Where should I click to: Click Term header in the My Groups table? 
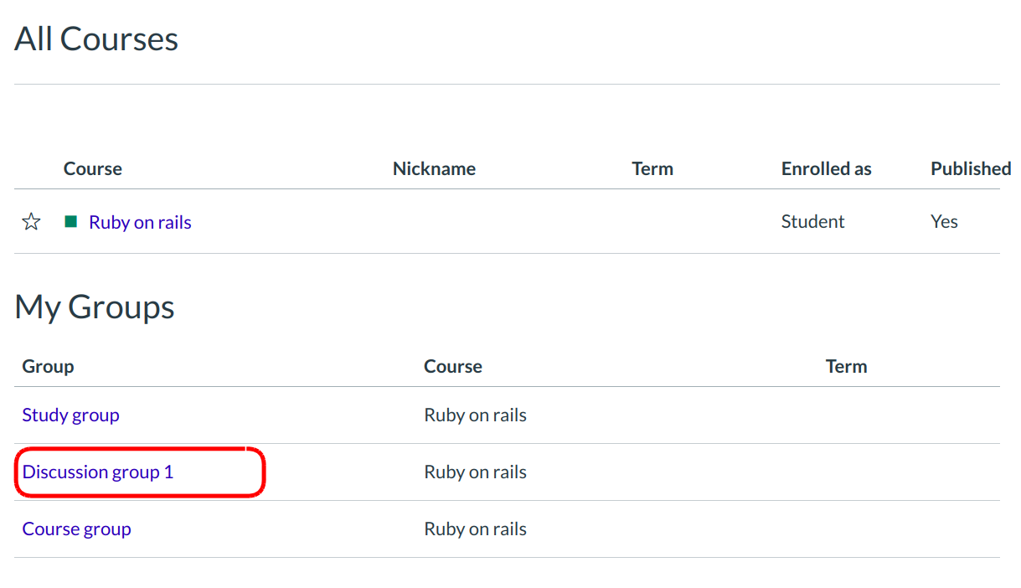click(846, 367)
